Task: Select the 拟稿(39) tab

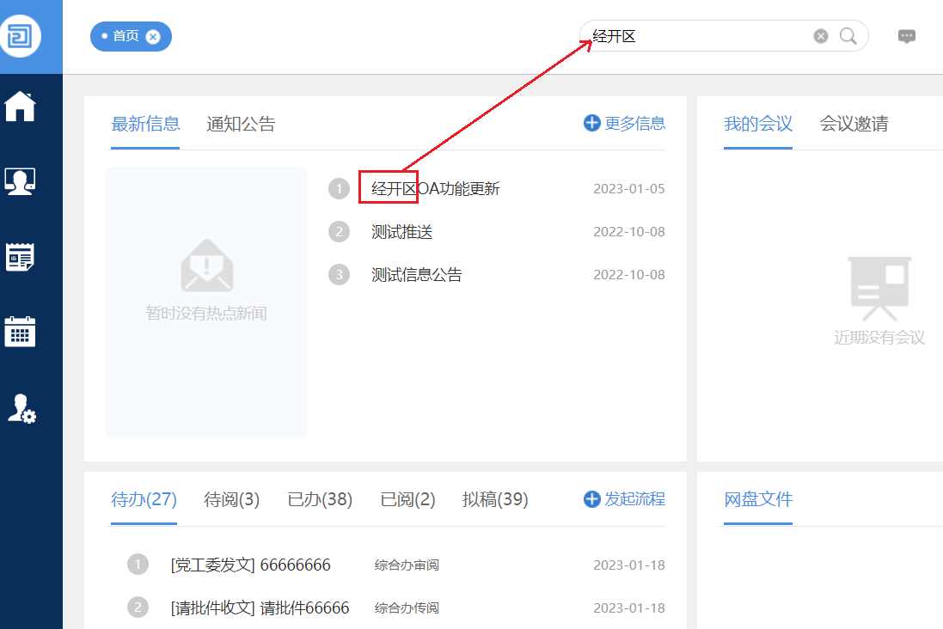Action: (x=495, y=499)
